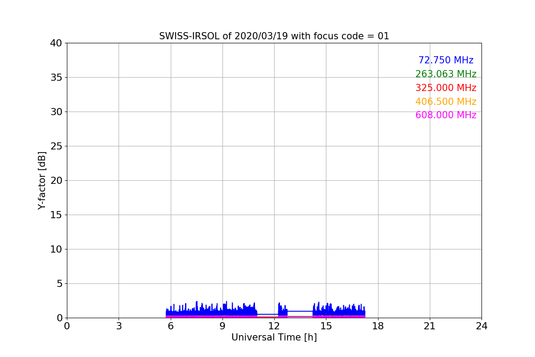535x357 pixels.
Task: Click the y-axis tick label 10
Action: 56,249
